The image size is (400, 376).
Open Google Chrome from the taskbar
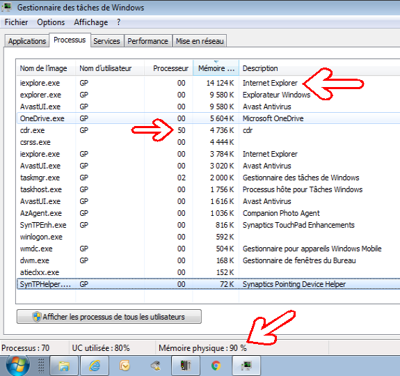tap(216, 366)
